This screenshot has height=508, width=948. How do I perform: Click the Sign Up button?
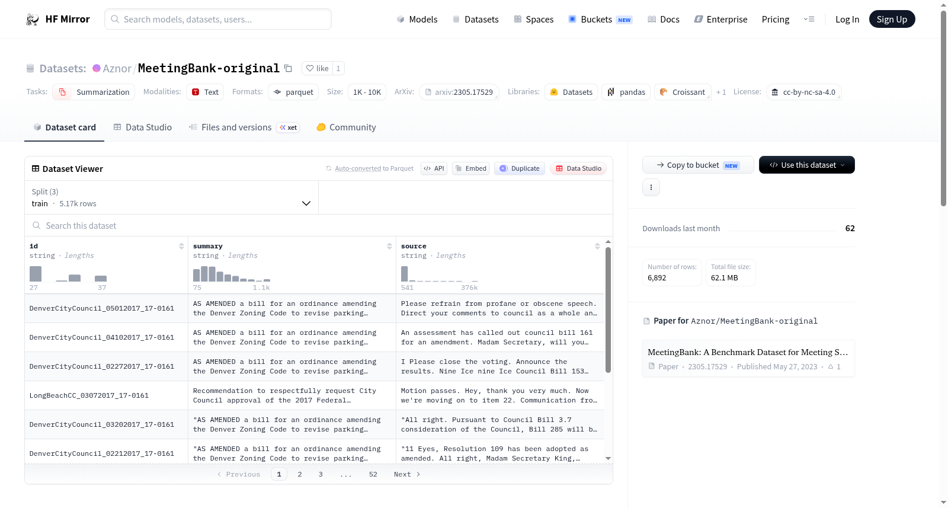point(892,19)
